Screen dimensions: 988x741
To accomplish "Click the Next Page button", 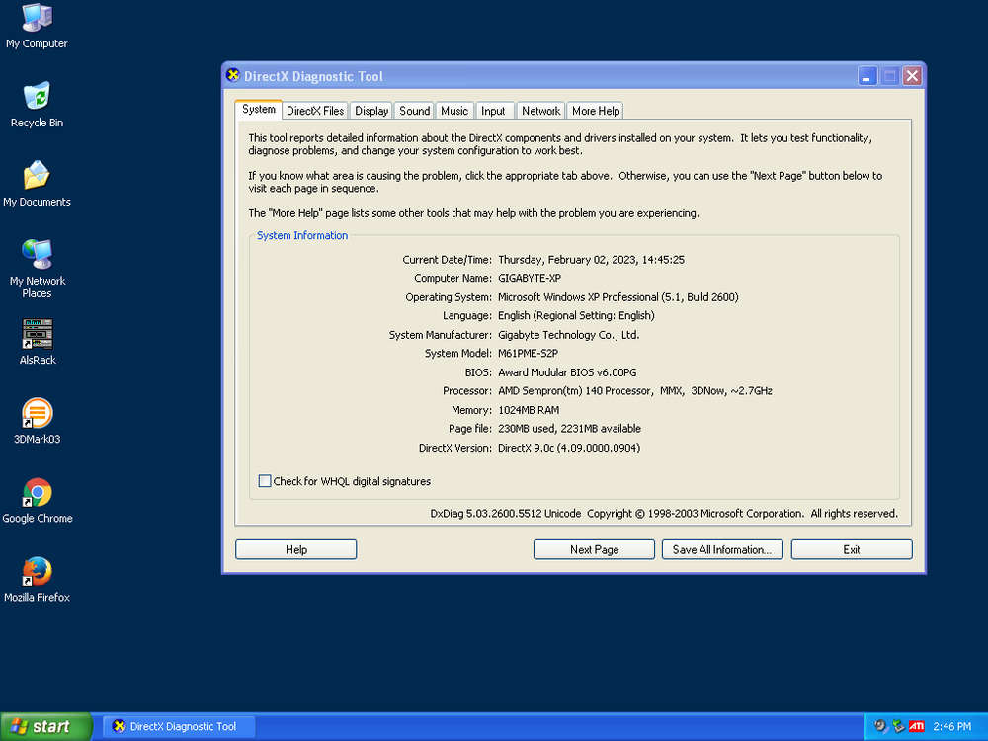I will pyautogui.click(x=594, y=549).
